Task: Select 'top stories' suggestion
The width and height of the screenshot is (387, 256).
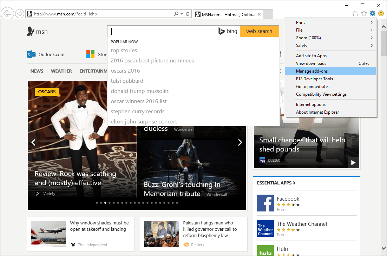Action: point(124,50)
